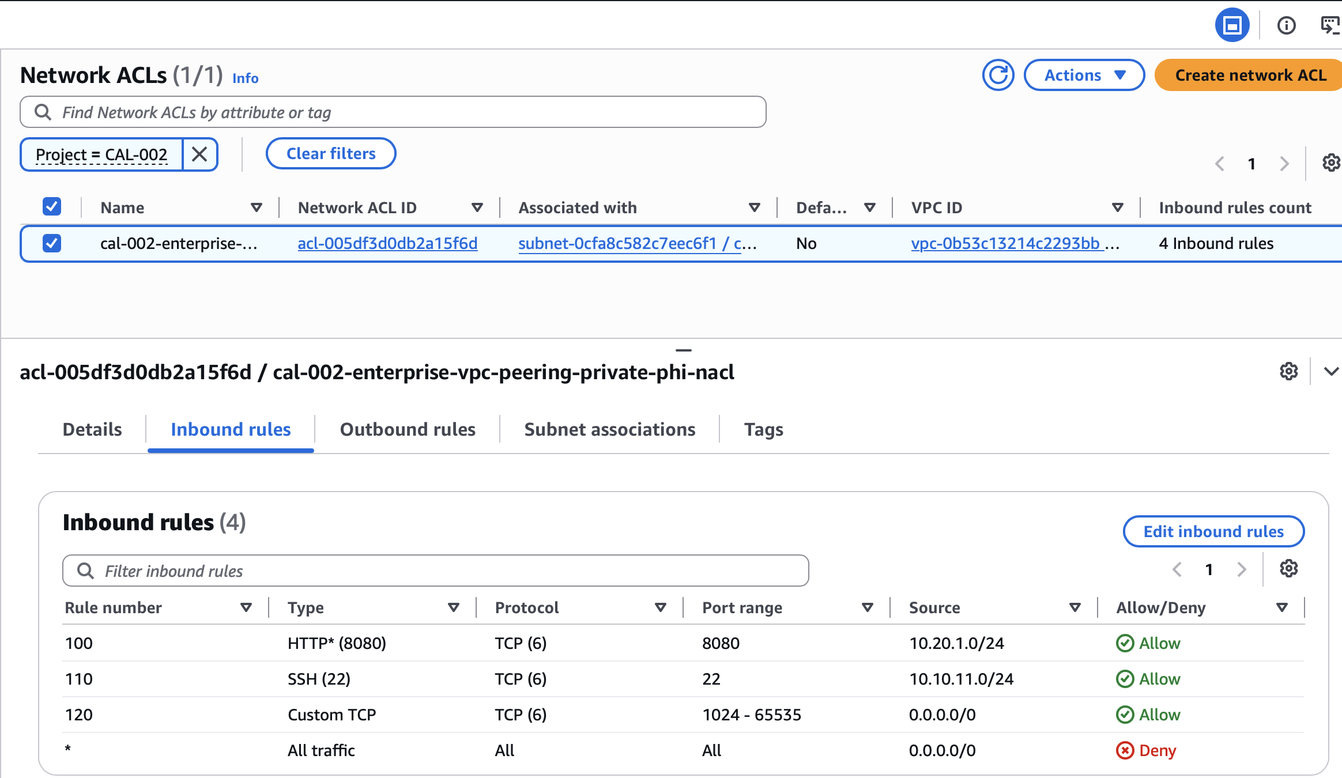Click source 10.10.11.0/24 cell
This screenshot has height=778, width=1342.
click(961, 679)
